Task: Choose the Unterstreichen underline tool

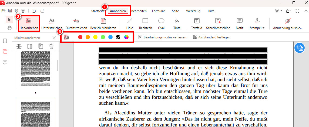Action: tap(52, 24)
